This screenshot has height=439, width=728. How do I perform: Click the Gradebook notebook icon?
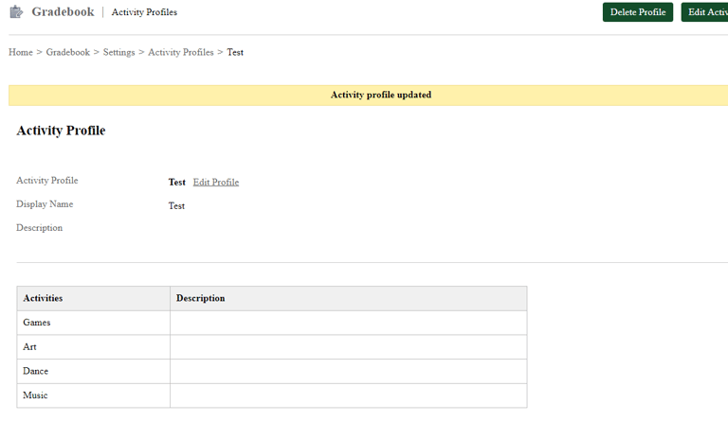[x=16, y=12]
